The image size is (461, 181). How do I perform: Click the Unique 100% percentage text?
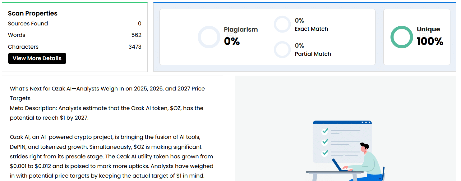[430, 41]
